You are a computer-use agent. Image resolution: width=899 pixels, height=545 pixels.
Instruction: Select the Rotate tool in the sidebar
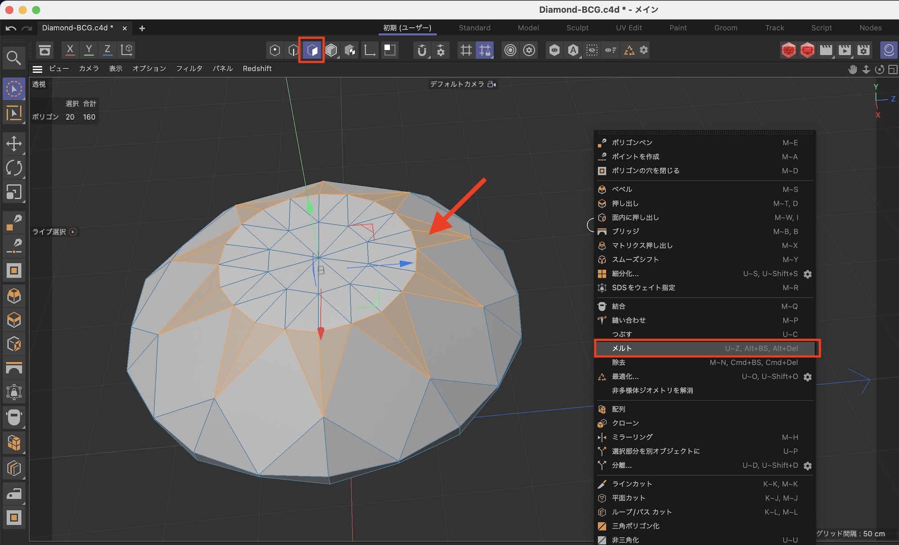tap(14, 168)
